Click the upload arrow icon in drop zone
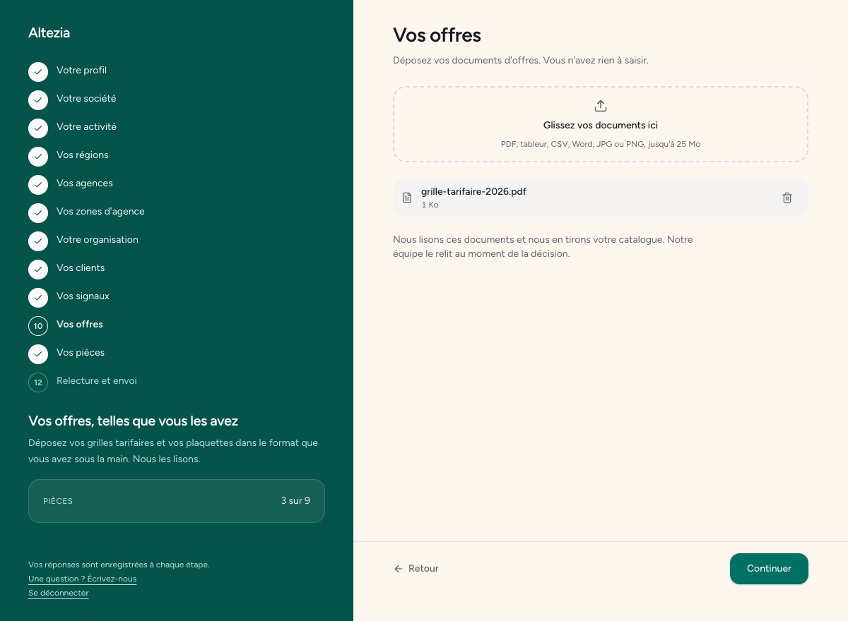848x621 pixels. coord(601,106)
